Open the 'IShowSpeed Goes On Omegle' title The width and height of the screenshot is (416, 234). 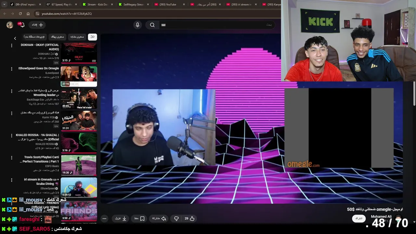click(39, 68)
